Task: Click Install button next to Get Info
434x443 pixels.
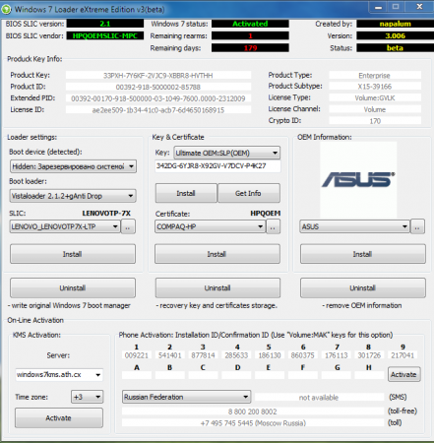Action: 186,193
